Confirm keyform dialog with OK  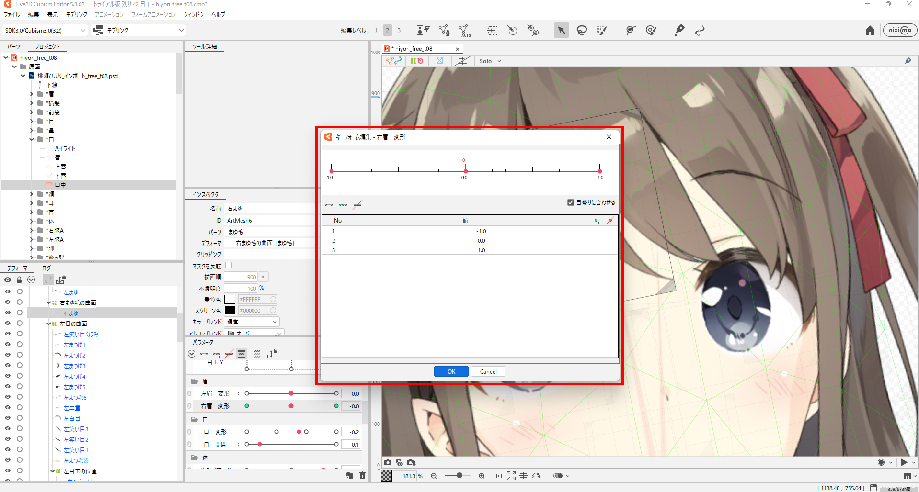pos(451,371)
